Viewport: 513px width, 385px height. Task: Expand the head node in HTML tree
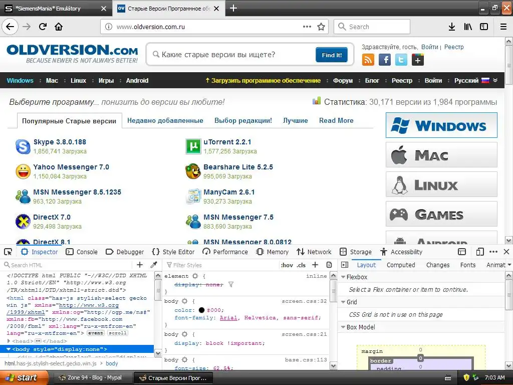pos(9,341)
